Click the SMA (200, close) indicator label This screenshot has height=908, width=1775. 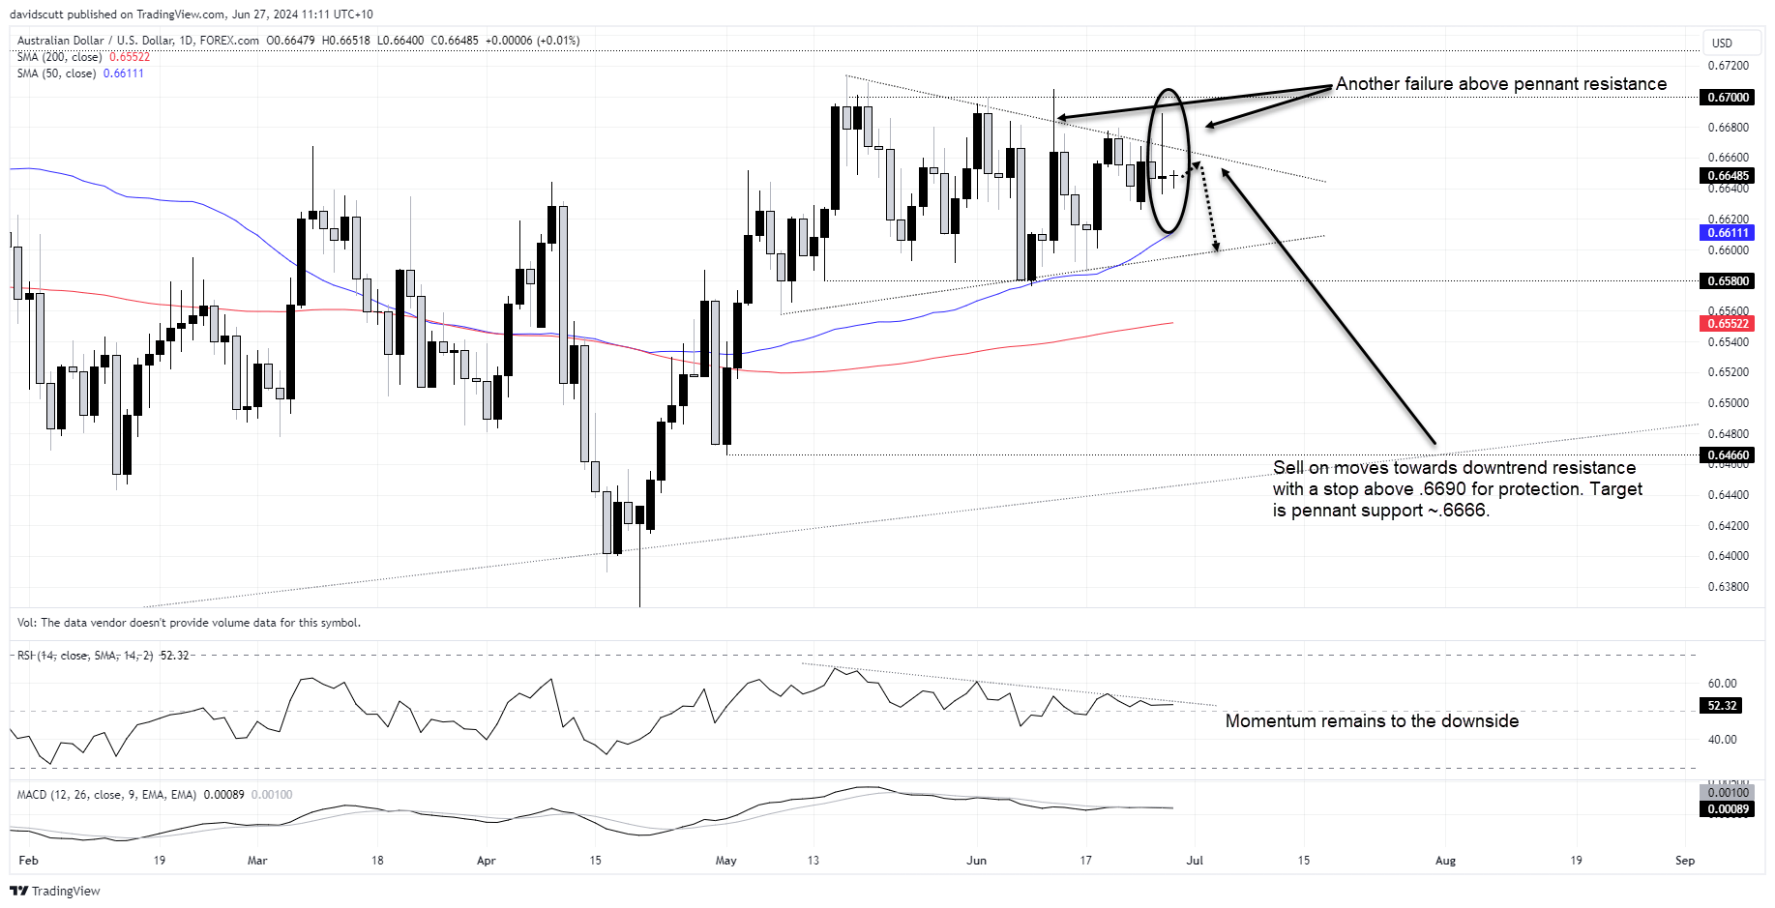[59, 57]
